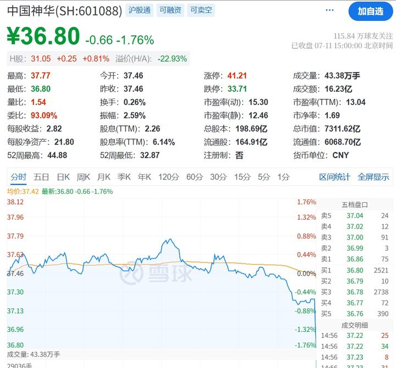Open the 区间统计 link

334,177
